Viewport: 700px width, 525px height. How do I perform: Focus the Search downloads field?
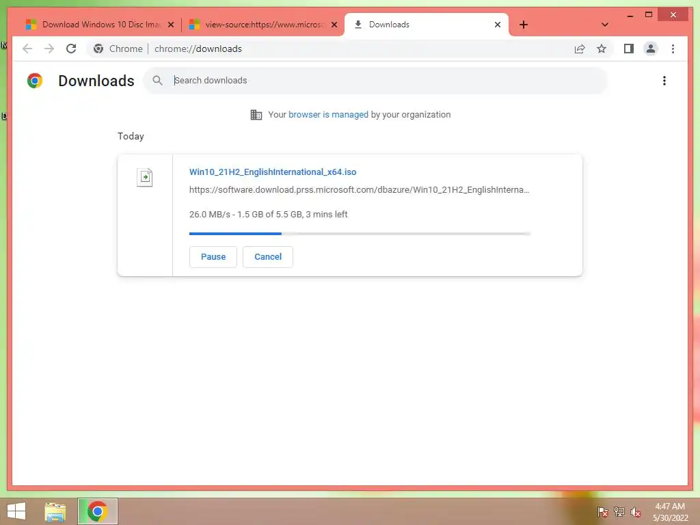(375, 81)
